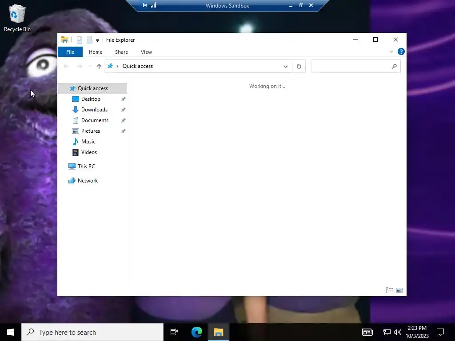Click the New folder quick access toolbar icon

[x=90, y=40]
